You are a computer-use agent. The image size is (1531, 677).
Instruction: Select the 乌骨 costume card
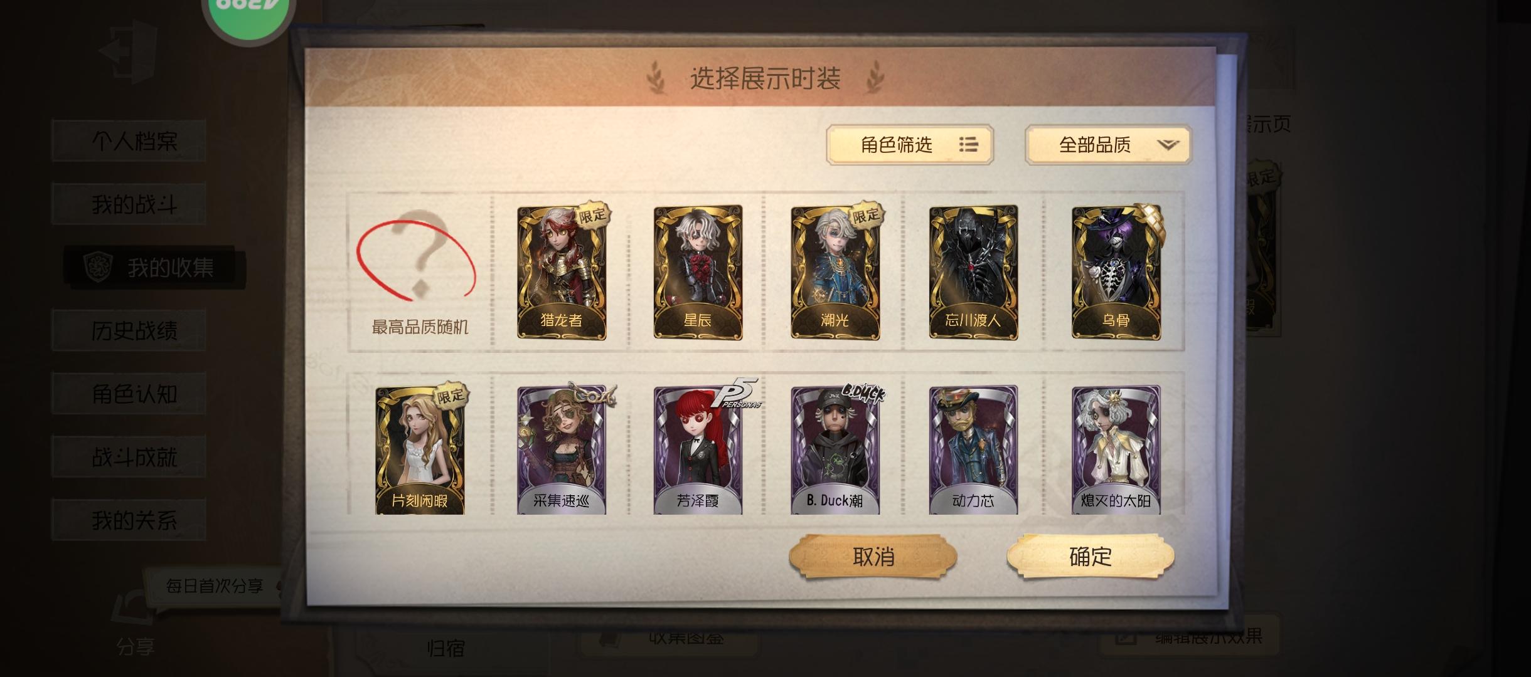click(1116, 271)
